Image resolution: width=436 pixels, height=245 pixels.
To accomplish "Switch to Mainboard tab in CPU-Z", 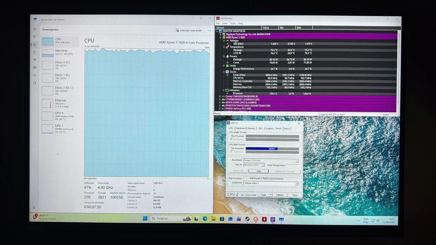I will coord(241,128).
